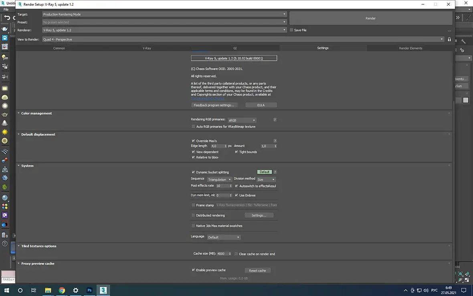Open the Preset dropdown
This screenshot has width=473, height=296.
pos(164,22)
